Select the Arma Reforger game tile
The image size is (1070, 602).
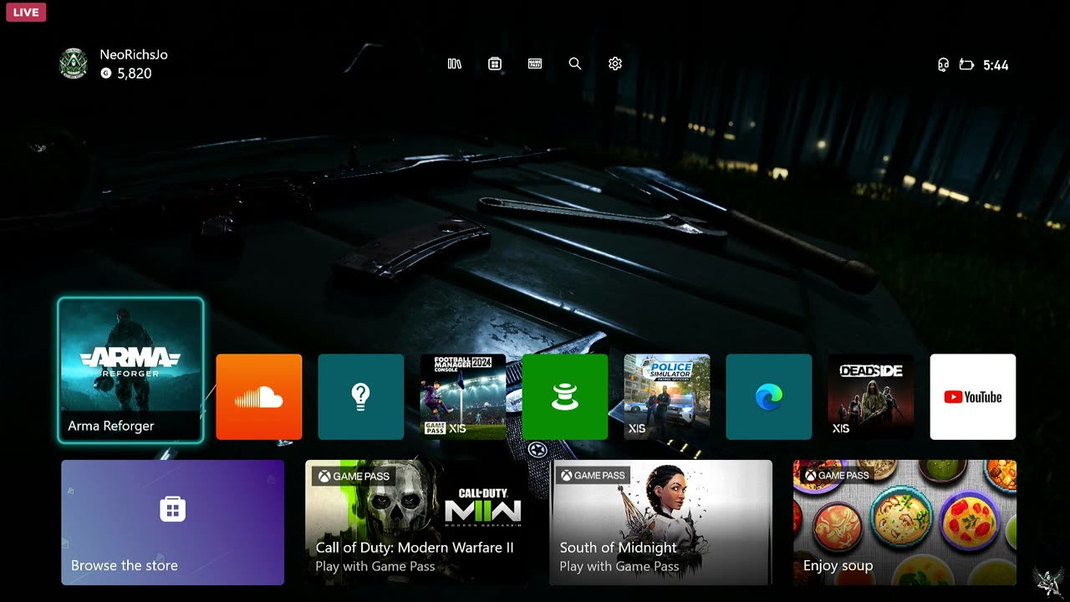point(130,370)
